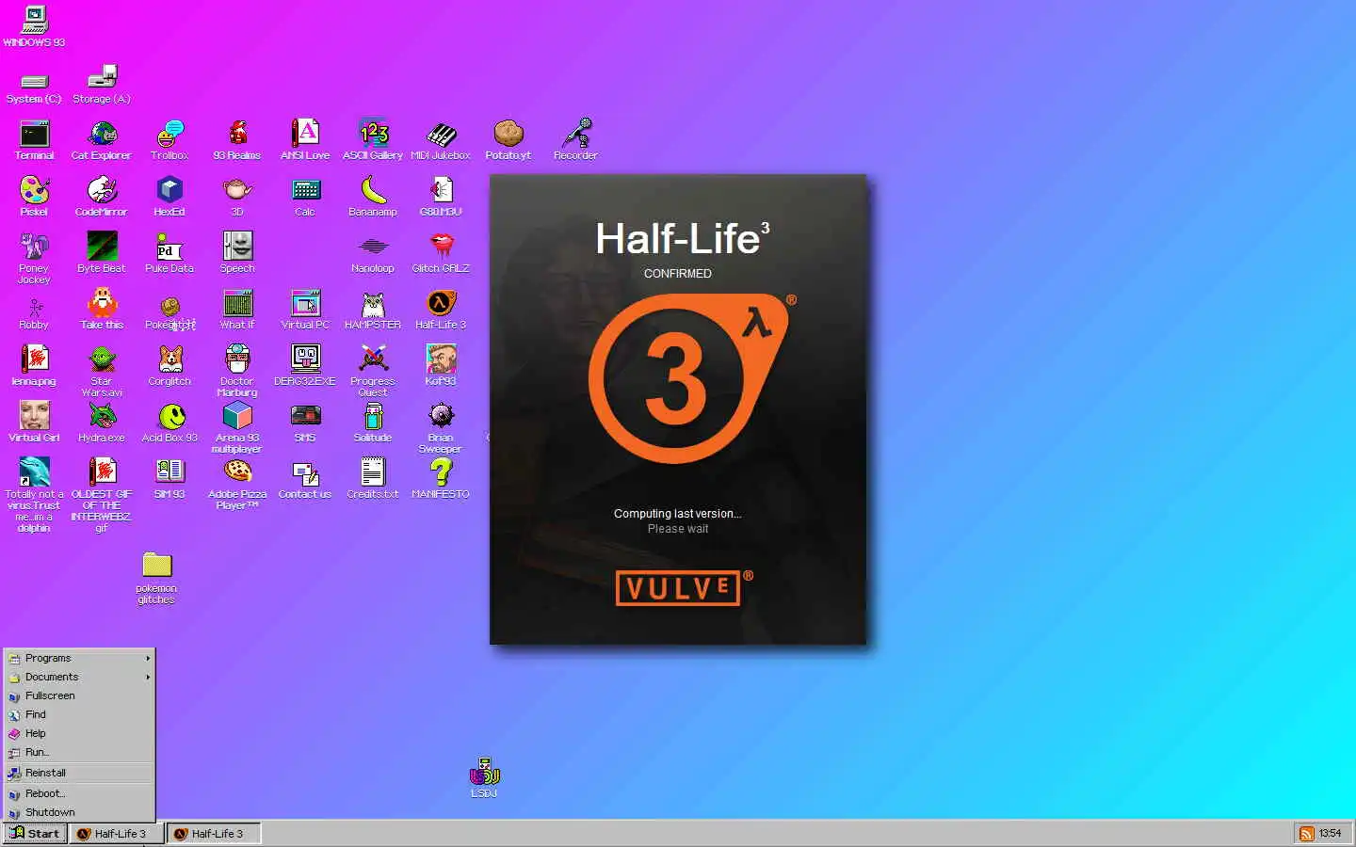Open the HAMPSTER desktop icon
1356x847 pixels.
(373, 310)
